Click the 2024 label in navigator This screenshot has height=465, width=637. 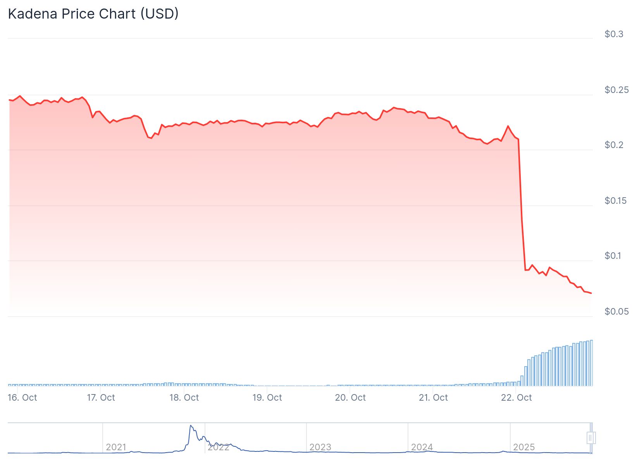coord(422,447)
